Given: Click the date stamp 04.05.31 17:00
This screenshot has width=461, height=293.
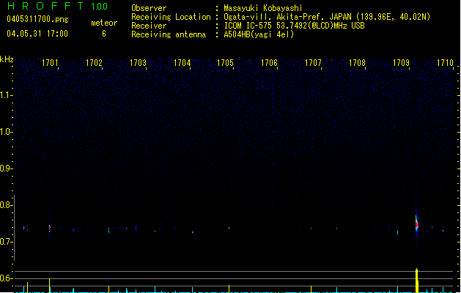Looking at the screenshot, I should tap(37, 34).
